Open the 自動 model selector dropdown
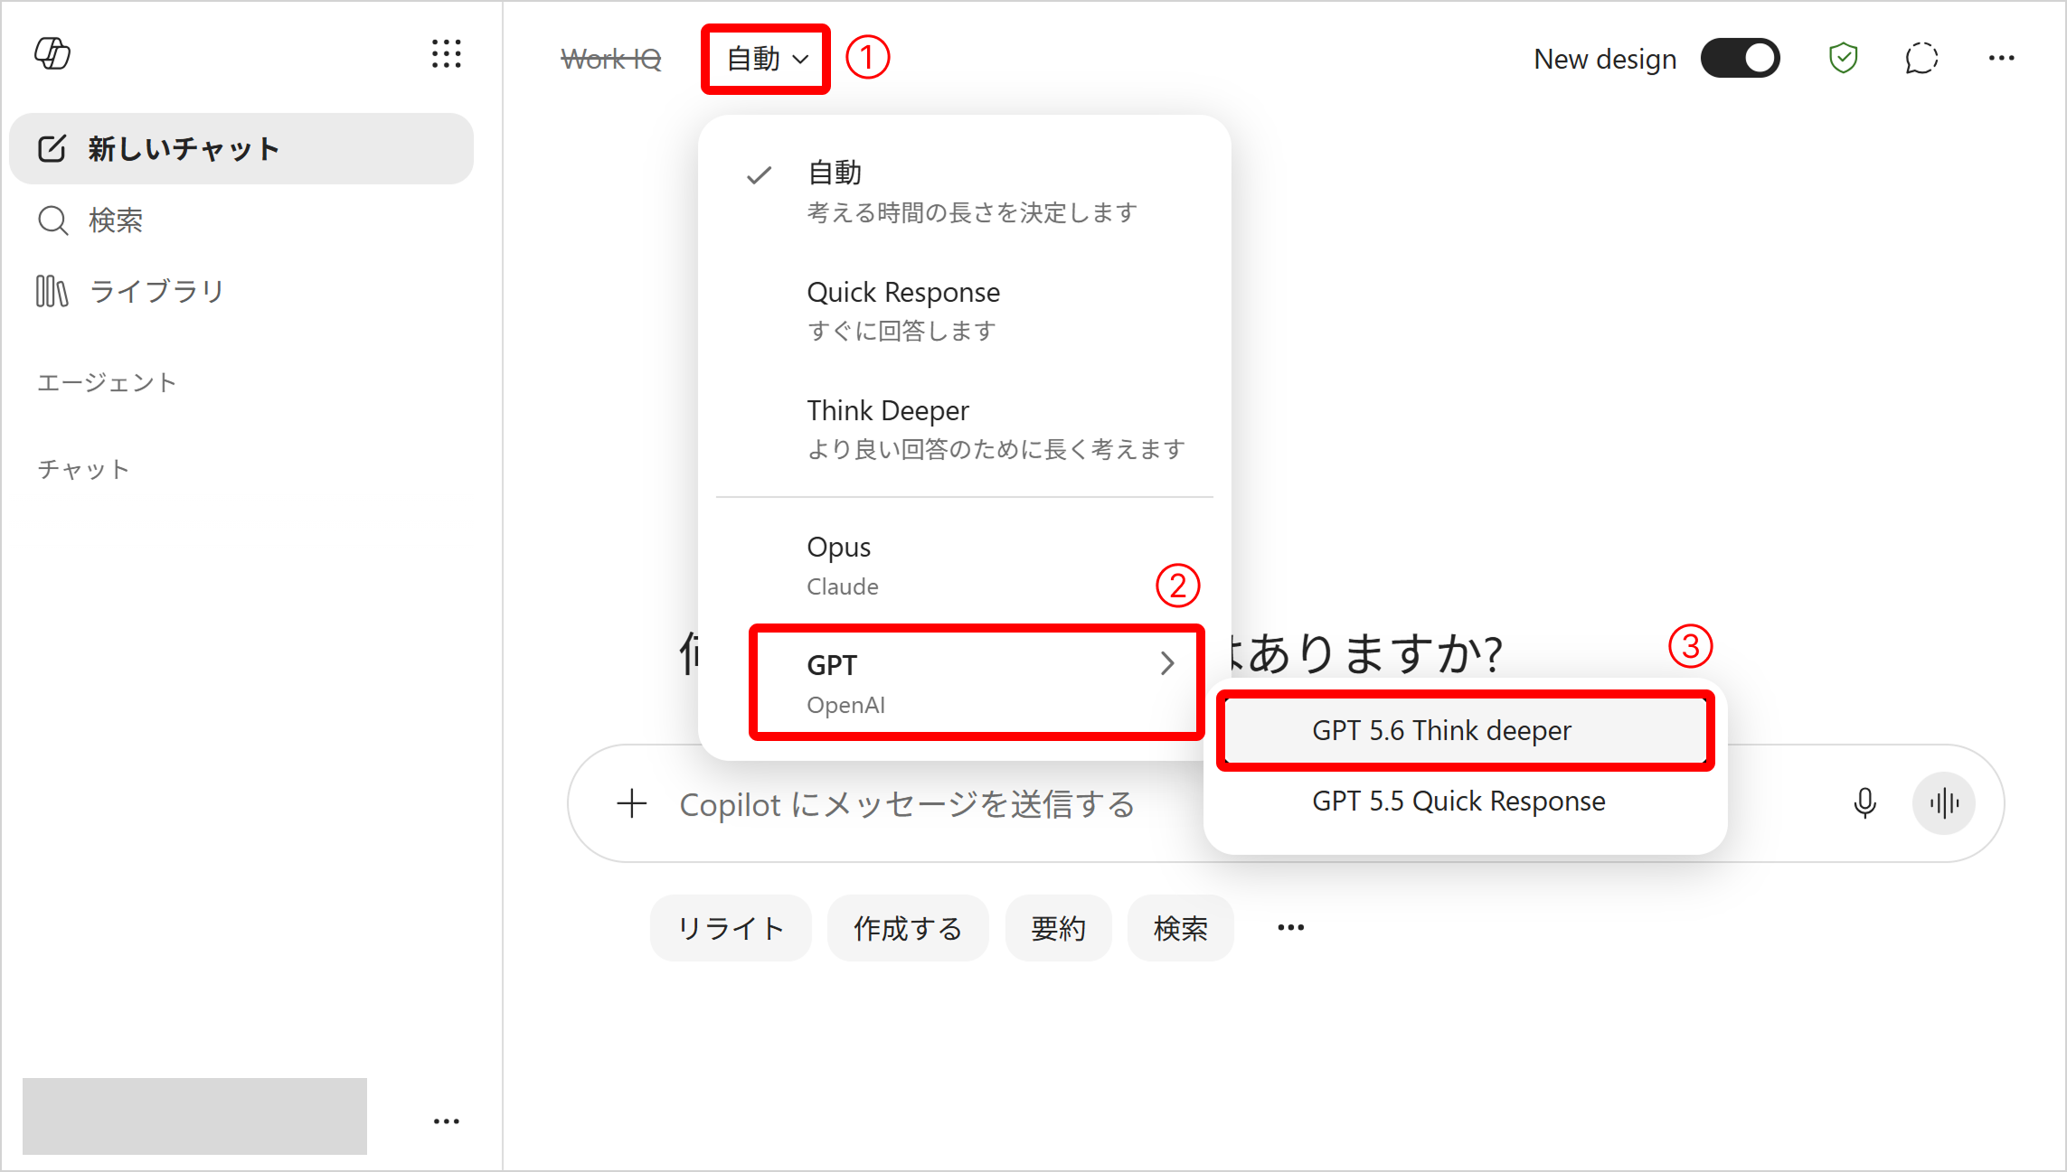This screenshot has width=2067, height=1172. coord(766,59)
